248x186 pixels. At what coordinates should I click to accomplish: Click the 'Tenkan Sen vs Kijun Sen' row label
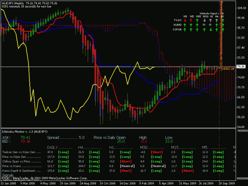pyautogui.click(x=19, y=152)
